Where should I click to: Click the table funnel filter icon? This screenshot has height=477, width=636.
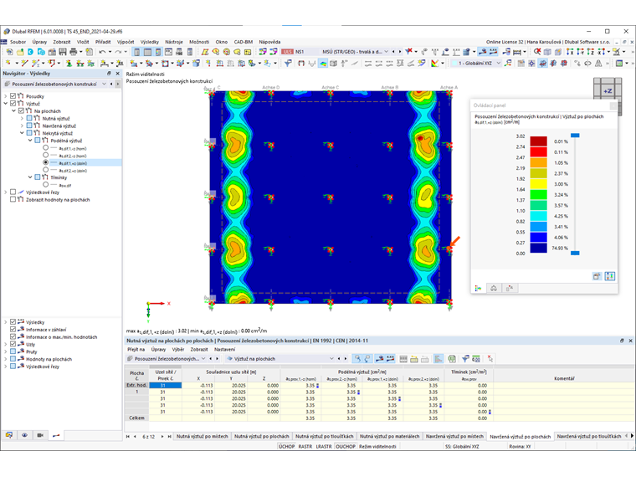tap(465, 358)
